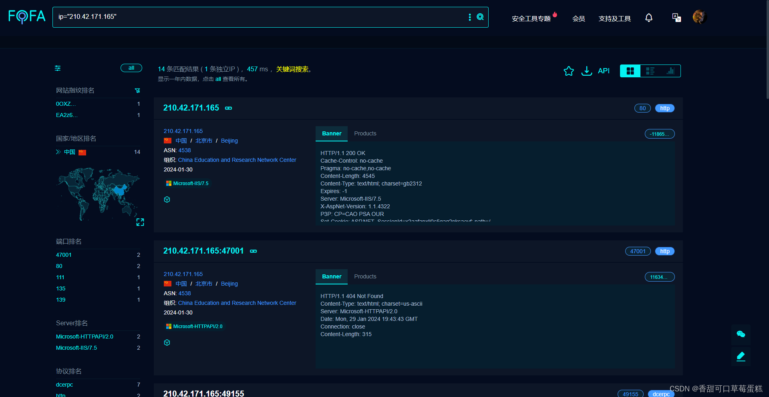
Task: Filter by Microsoft-HTTPAPI/2.0 in Server ranking
Action: 85,337
